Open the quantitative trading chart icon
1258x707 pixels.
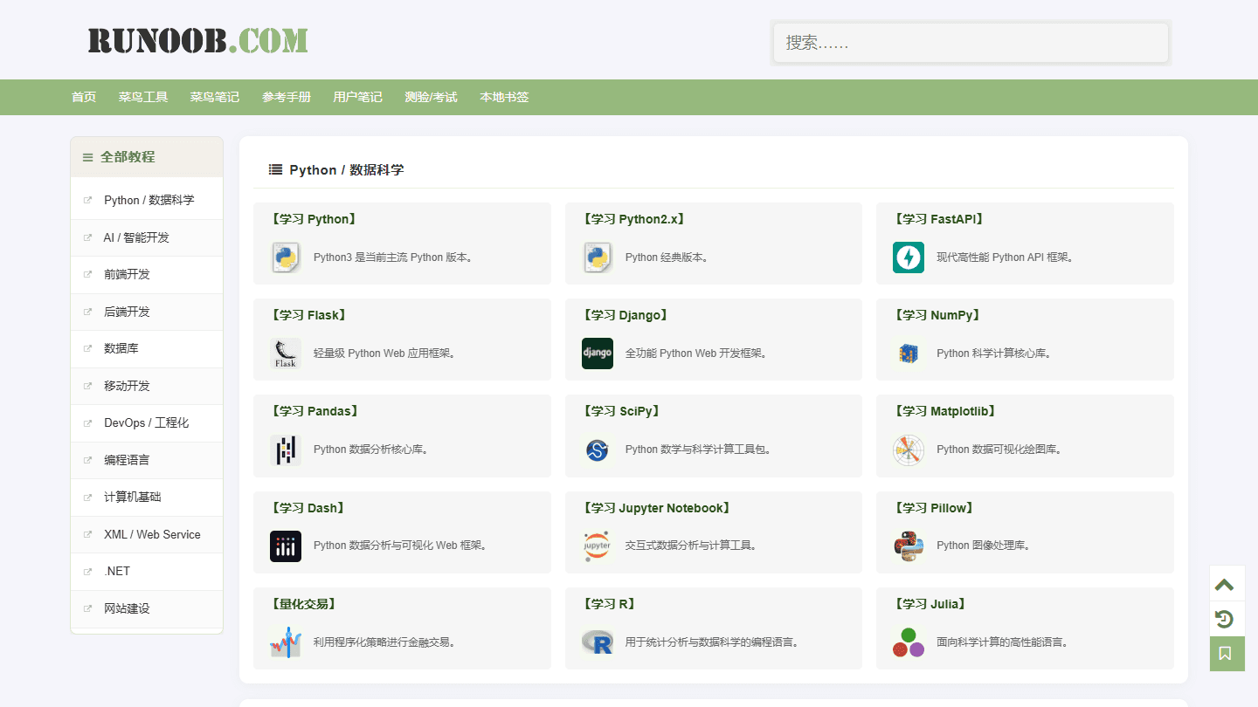[x=286, y=642]
